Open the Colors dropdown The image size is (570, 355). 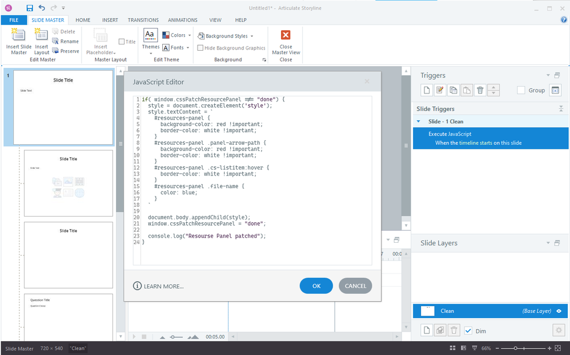point(177,35)
